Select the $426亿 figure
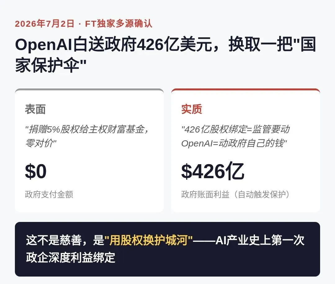The width and height of the screenshot is (335, 284). coord(212,171)
